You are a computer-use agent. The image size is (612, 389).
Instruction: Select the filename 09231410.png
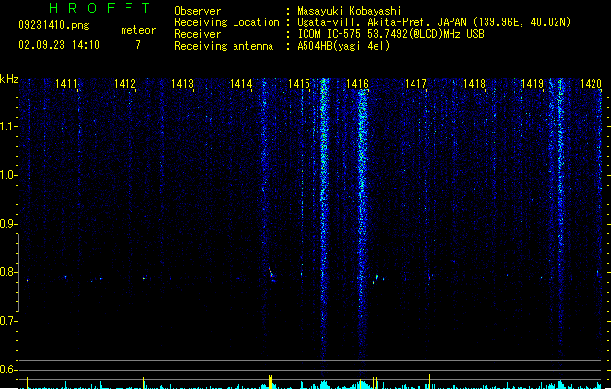(x=54, y=25)
